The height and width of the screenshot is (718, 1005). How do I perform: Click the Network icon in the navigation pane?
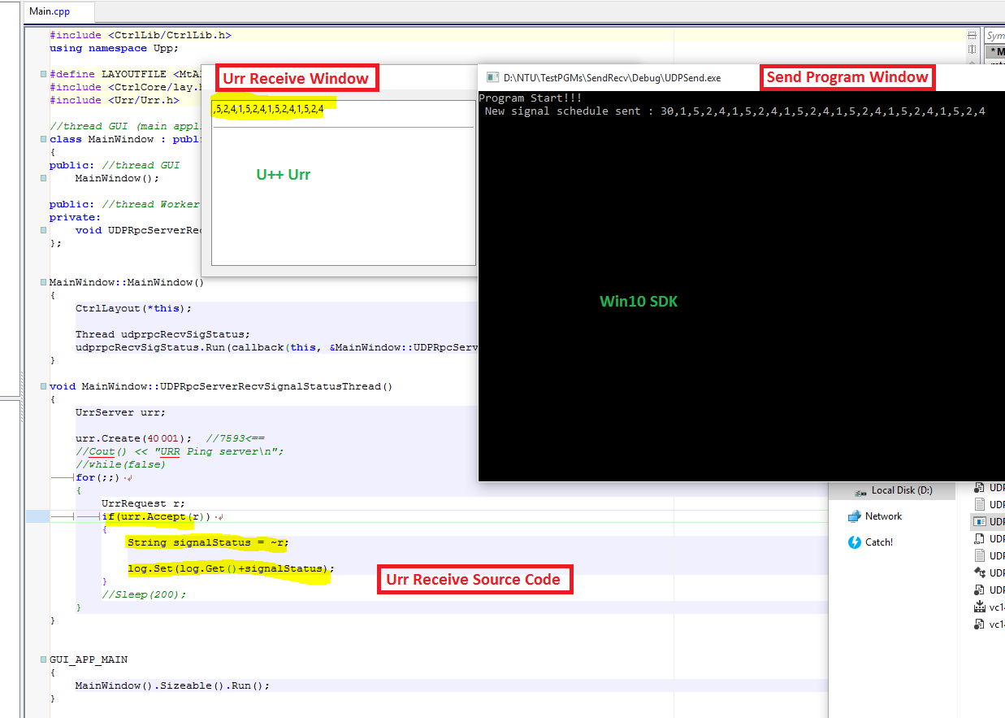click(854, 516)
